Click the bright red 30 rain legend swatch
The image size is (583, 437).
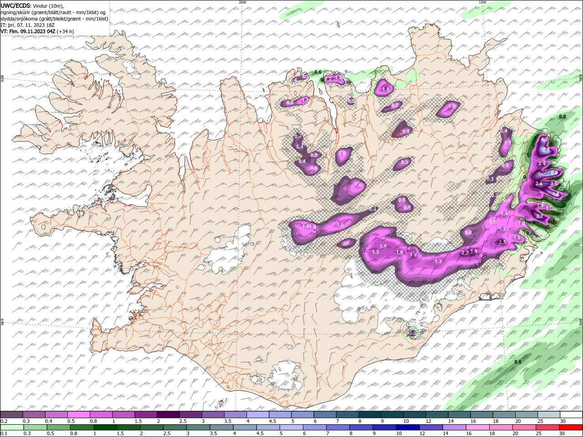tap(571, 427)
